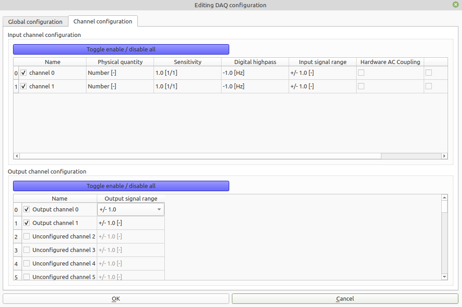This screenshot has width=462, height=307.
Task: Select row header 2 of the output table
Action: tap(18, 237)
